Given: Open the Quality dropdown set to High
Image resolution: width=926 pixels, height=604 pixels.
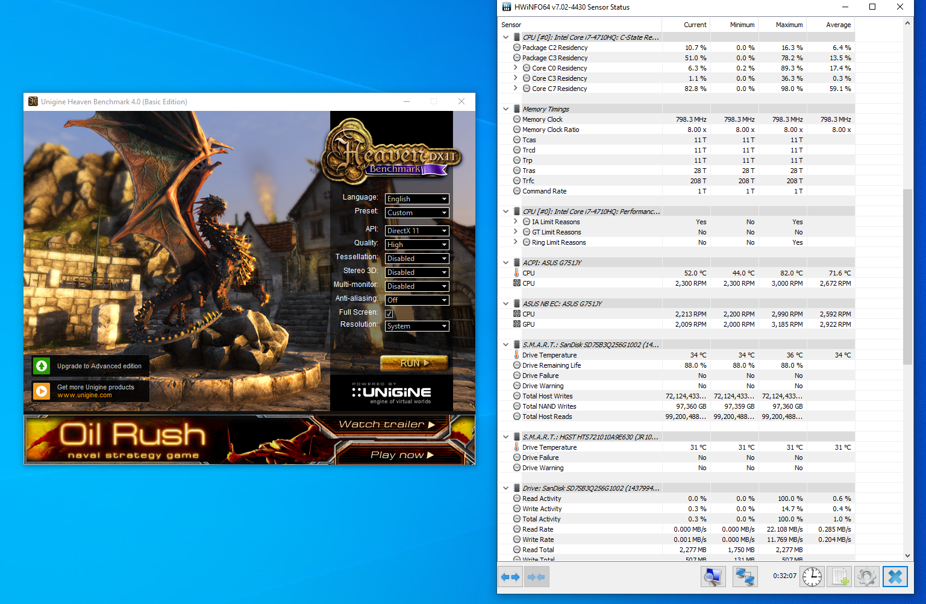Looking at the screenshot, I should [x=417, y=245].
